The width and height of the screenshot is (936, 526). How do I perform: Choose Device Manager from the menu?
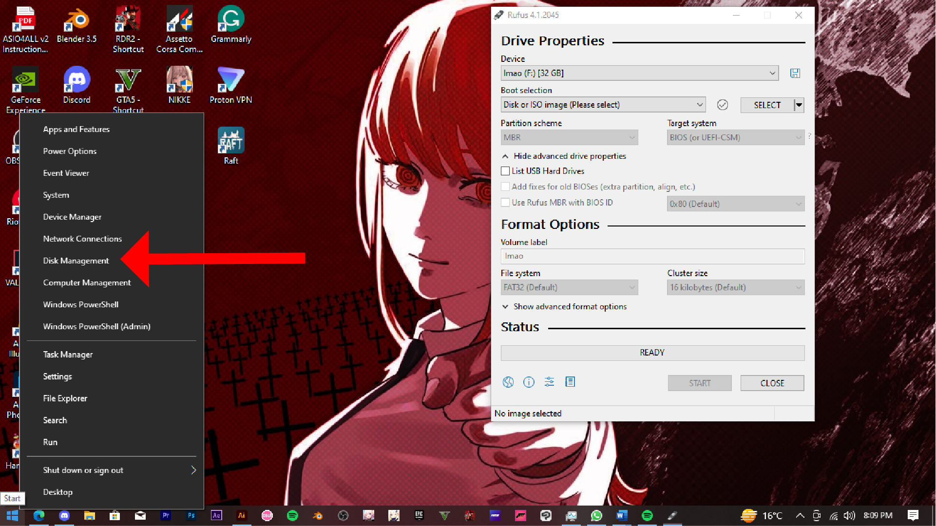(x=112, y=217)
